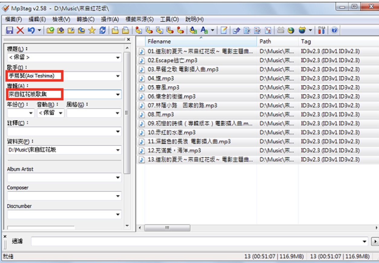This screenshot has height=263, width=379.
Task: Click the last red-arrow Tag - Tag convert icon
Action: (x=180, y=30)
